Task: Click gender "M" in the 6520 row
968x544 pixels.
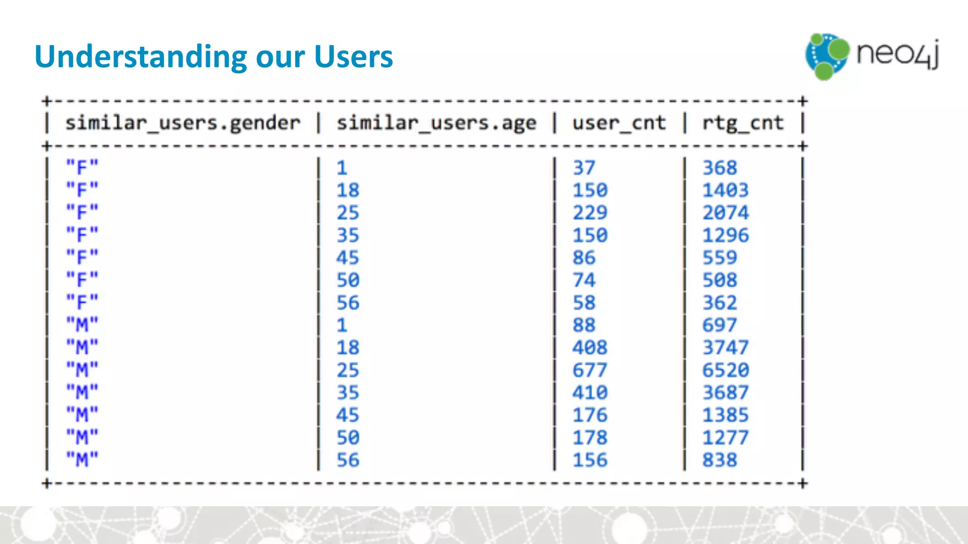Action: (x=82, y=370)
